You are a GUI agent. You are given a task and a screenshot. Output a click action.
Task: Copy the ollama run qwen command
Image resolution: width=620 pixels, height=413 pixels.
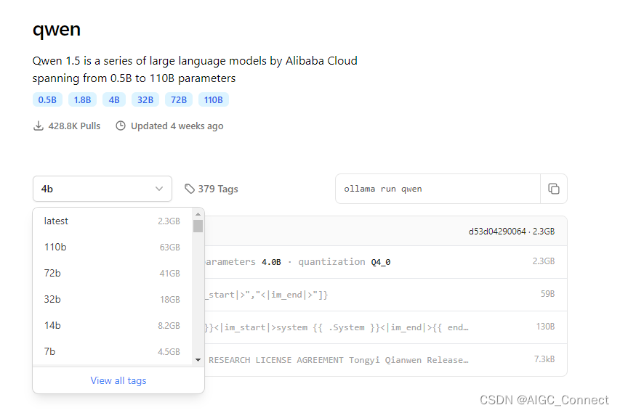[x=554, y=189]
